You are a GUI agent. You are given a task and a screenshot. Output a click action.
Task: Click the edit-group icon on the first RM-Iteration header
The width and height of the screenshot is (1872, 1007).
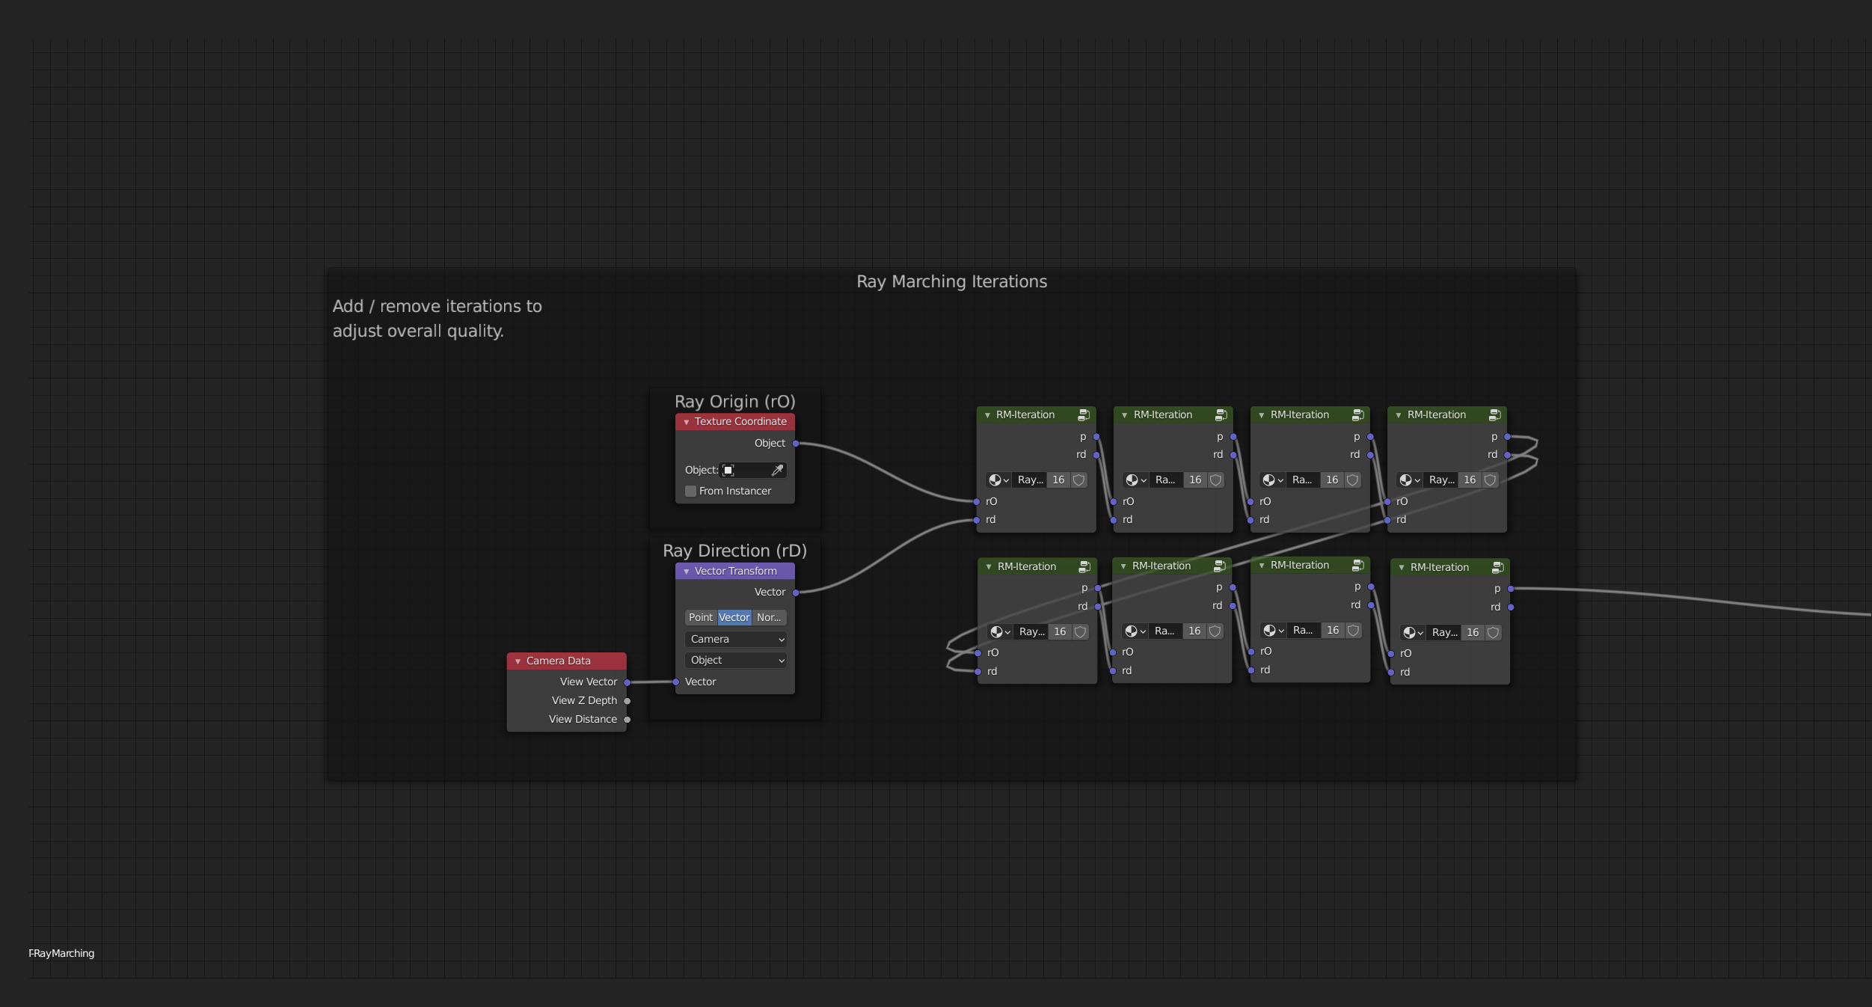(x=1085, y=414)
